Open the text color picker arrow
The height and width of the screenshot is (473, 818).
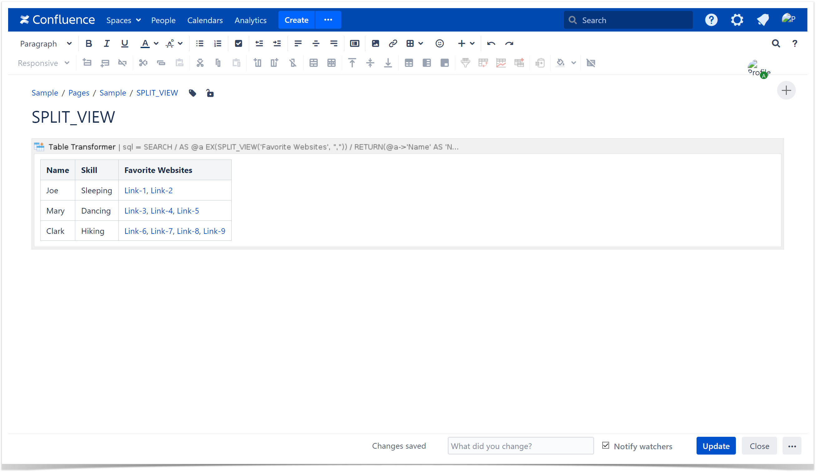[x=156, y=43]
